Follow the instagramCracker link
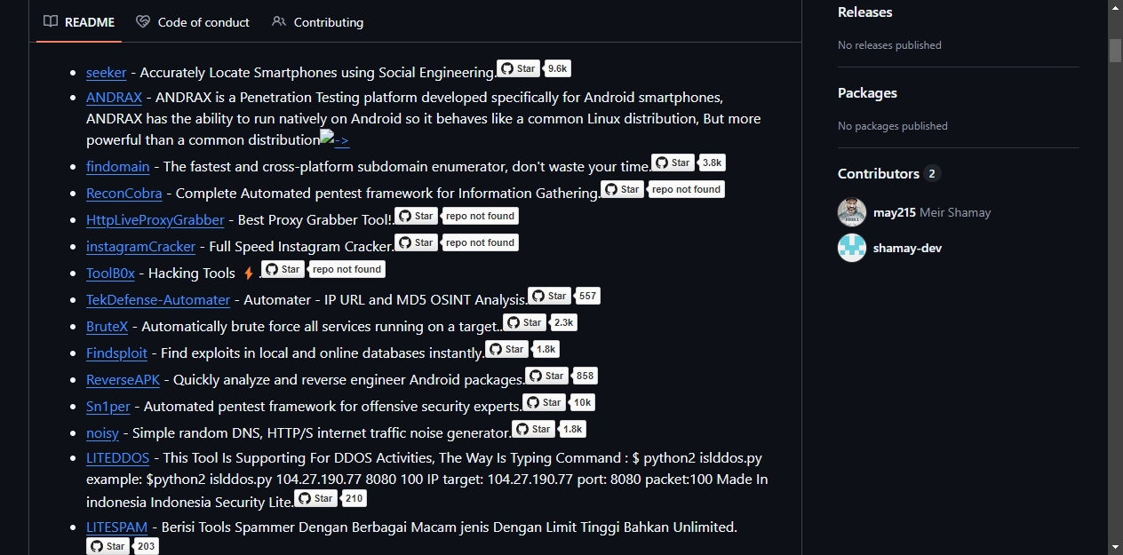1123x555 pixels. [140, 246]
